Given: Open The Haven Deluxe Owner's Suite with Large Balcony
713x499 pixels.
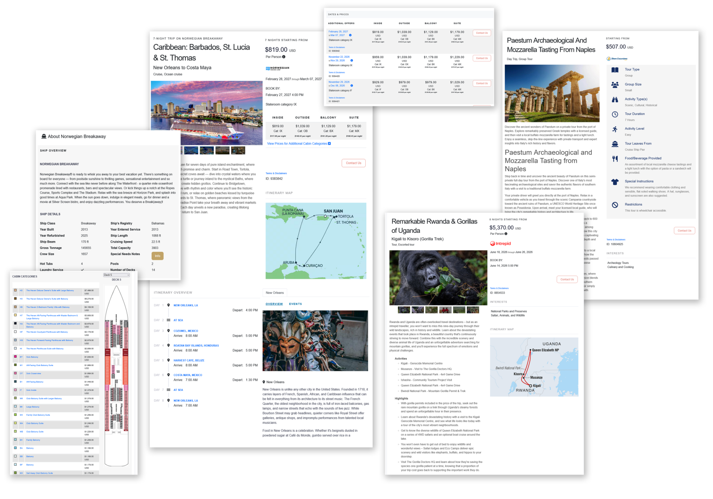Looking at the screenshot, I should coord(50,291).
